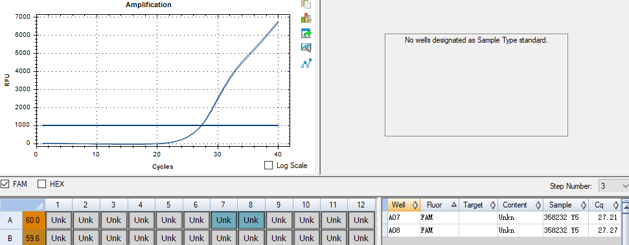
Task: Select plate column 1 header
Action: tap(58, 205)
